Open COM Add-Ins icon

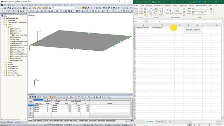161,12
